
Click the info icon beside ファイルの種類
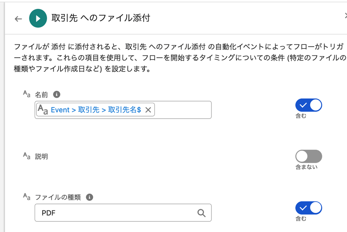coord(89,197)
